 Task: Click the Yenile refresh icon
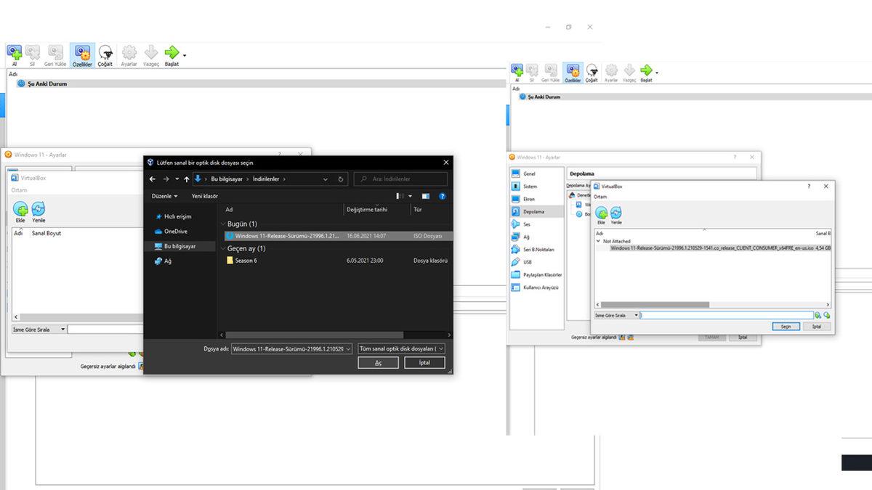click(x=618, y=212)
